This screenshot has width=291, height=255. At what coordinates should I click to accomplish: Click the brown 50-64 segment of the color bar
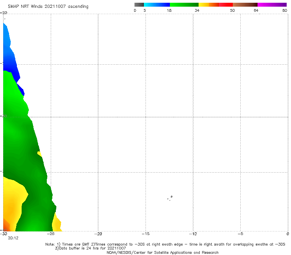[x=245, y=5]
